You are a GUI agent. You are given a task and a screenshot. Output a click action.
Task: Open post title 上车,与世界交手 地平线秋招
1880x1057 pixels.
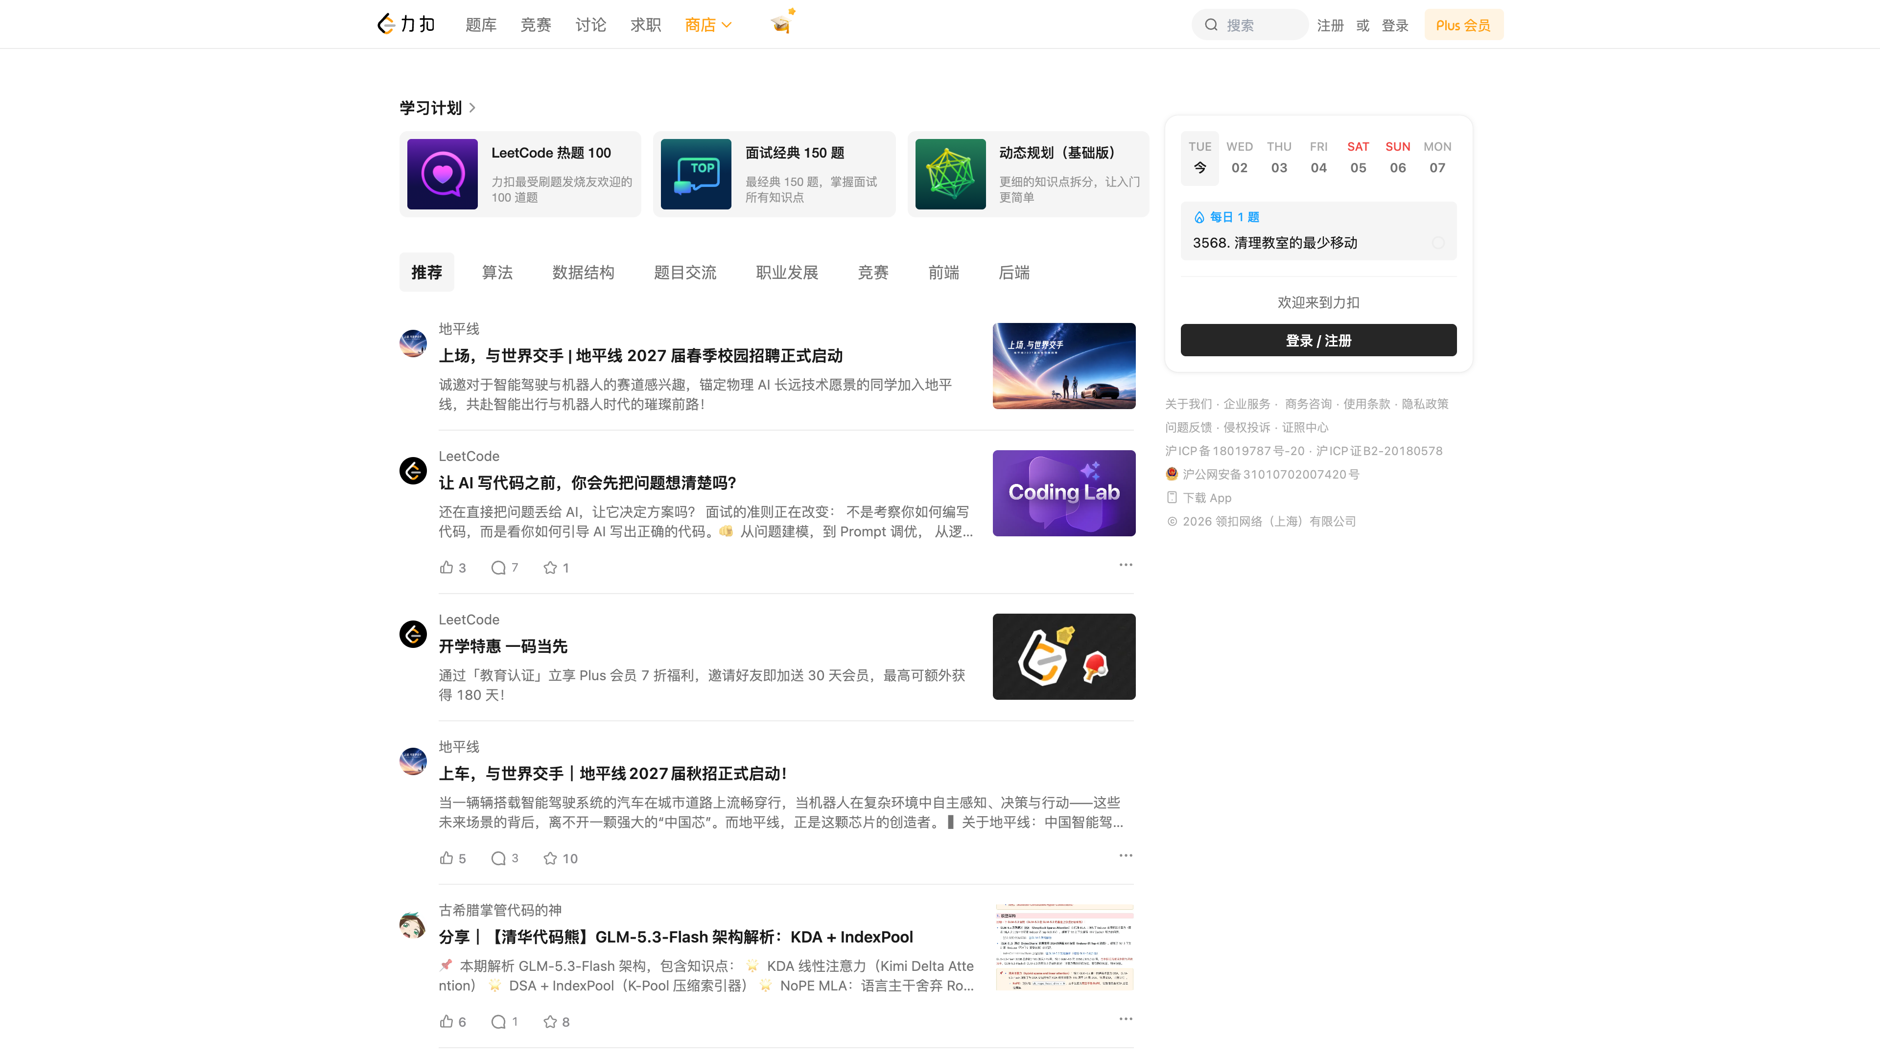(x=613, y=773)
